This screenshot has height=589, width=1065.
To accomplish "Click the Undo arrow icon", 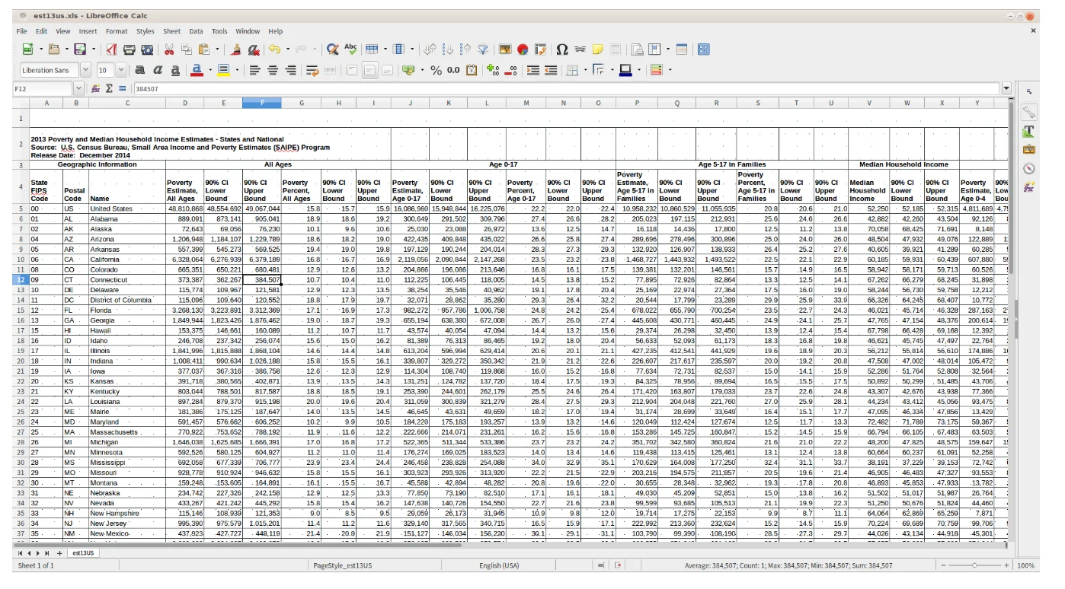I will tap(273, 49).
